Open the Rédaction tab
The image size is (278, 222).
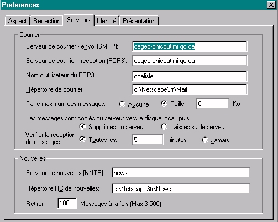click(x=47, y=21)
